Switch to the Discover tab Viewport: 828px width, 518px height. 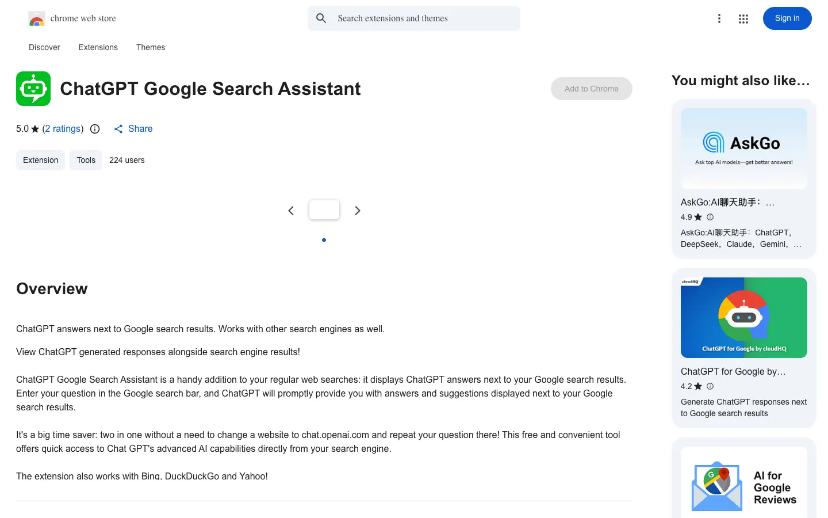44,47
